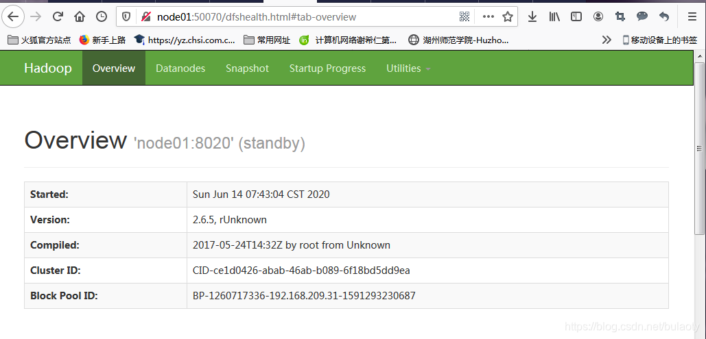The image size is (706, 339).
Task: Click the vertical scrollbar thumb
Action: (699, 149)
